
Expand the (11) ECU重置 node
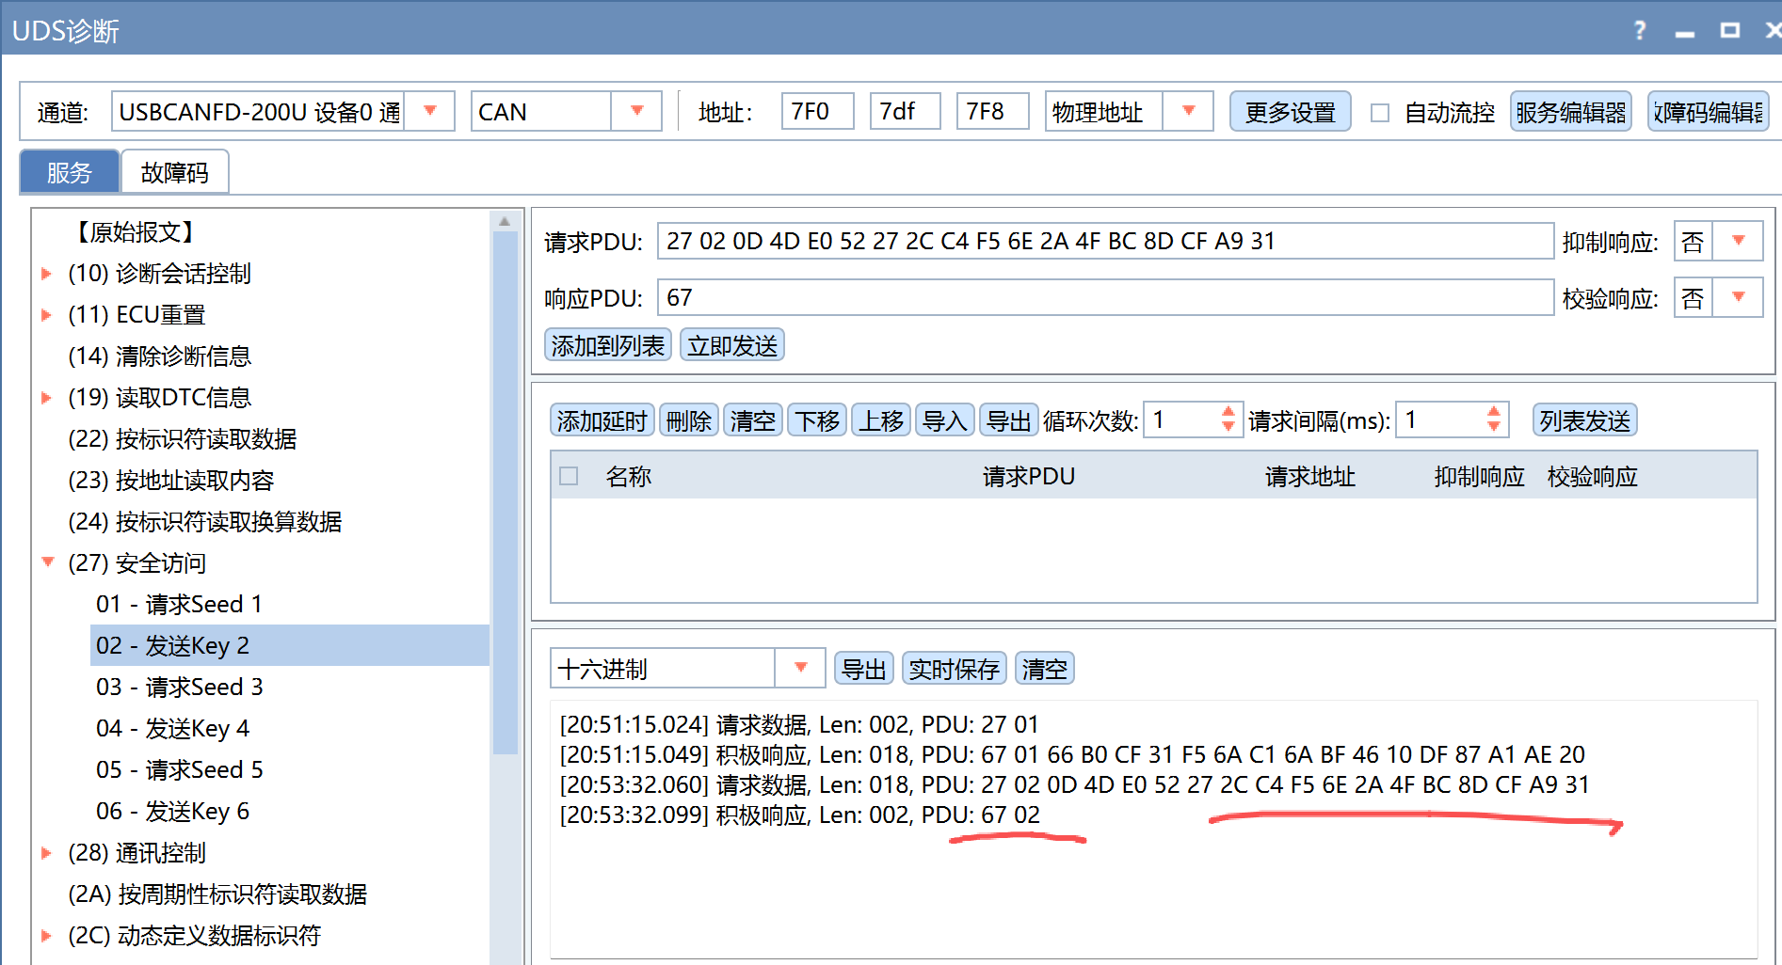coord(46,315)
